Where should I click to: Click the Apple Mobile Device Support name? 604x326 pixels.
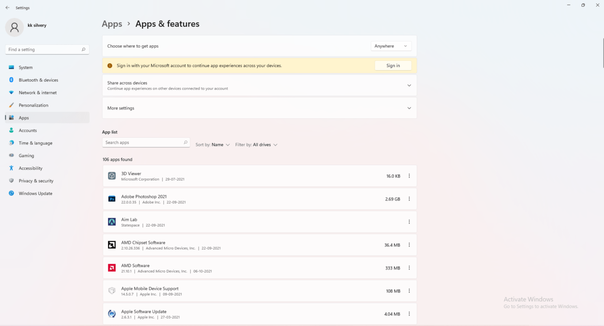(x=150, y=289)
